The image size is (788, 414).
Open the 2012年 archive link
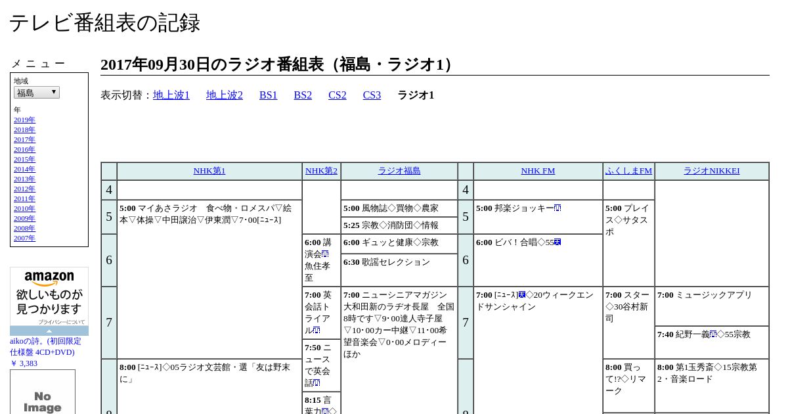(24, 189)
